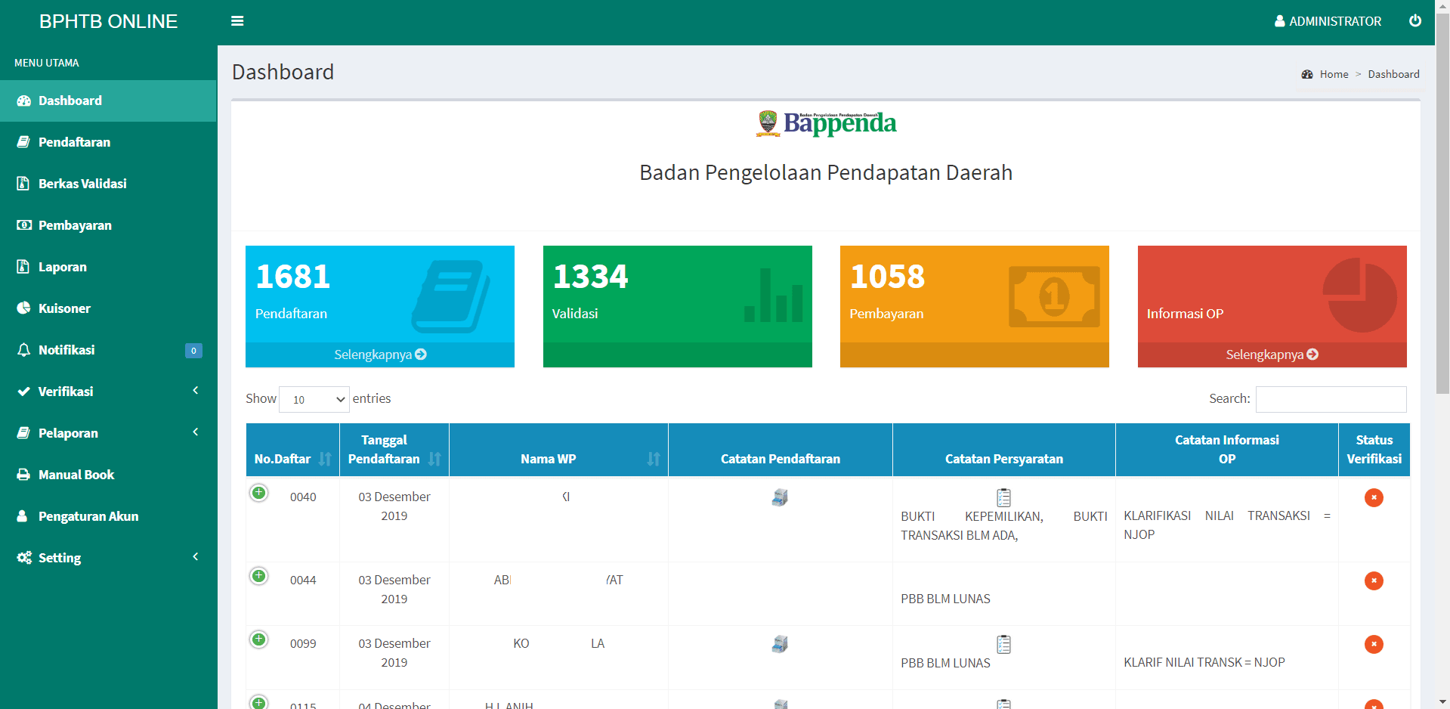Click Selengkapnya on Pendaftaran card
The height and width of the screenshot is (709, 1450).
(x=380, y=354)
